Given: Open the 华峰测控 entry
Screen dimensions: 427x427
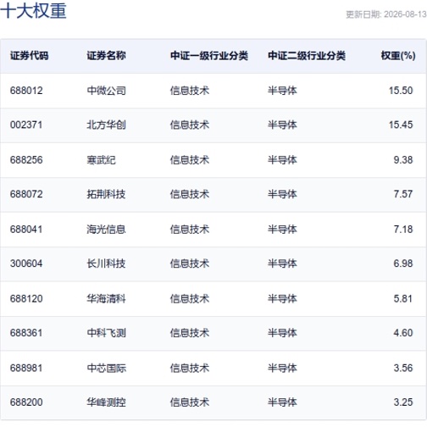Looking at the screenshot, I should click(106, 402).
